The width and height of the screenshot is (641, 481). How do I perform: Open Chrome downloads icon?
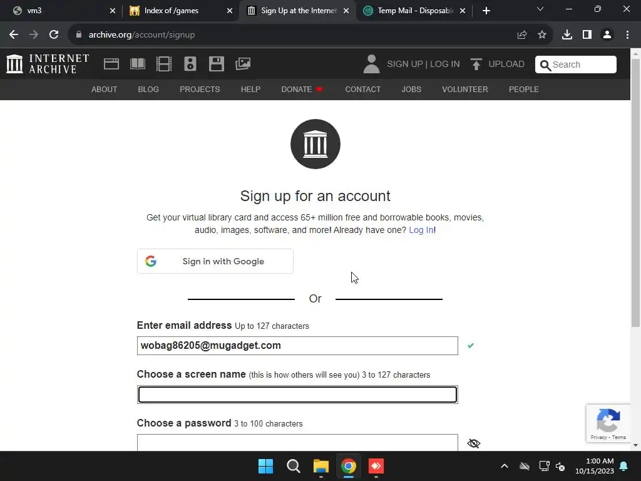(x=567, y=35)
